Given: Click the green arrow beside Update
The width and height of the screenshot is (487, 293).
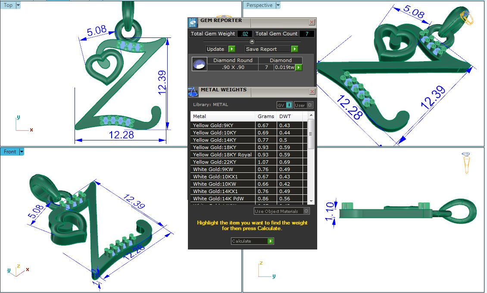Looking at the screenshot, I should click(x=231, y=49).
